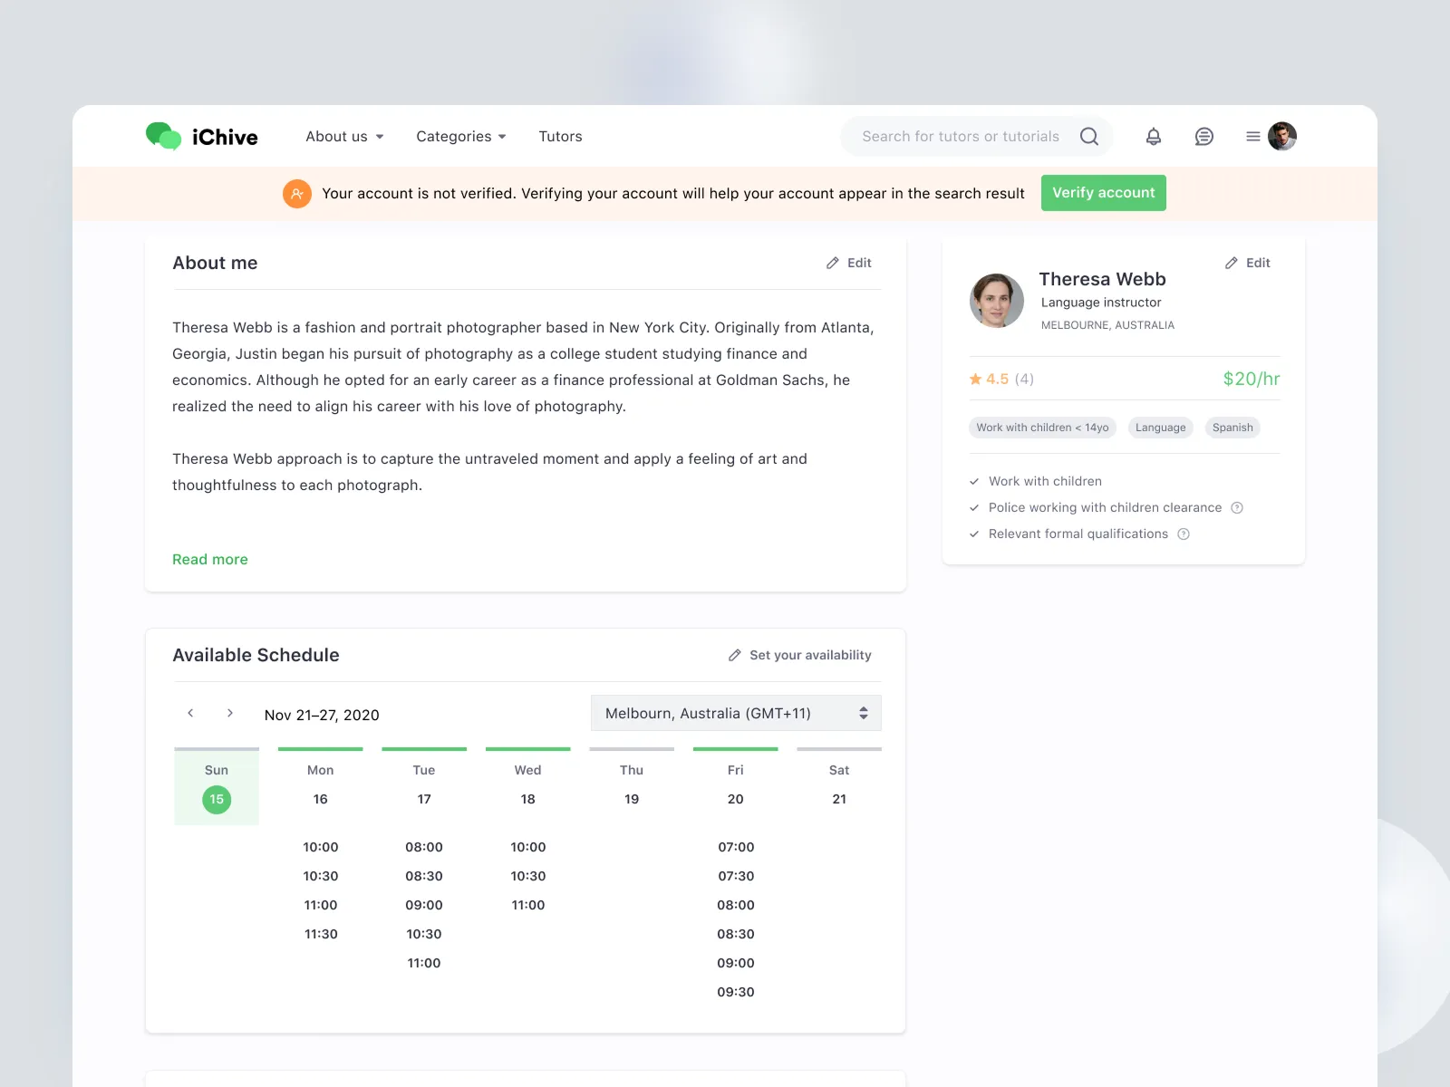Click the search magnifier icon
Image resolution: width=1450 pixels, height=1087 pixels.
pos(1089,136)
